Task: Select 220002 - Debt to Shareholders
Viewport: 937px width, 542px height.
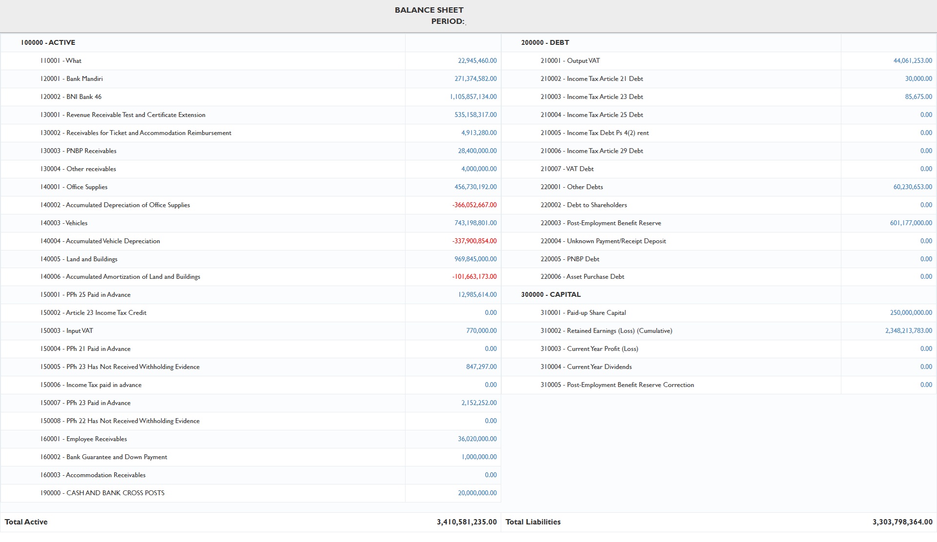Action: 584,205
